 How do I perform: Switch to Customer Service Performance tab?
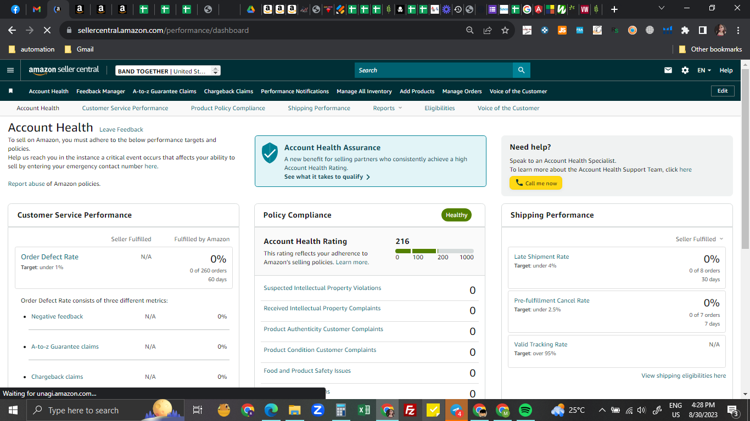(x=125, y=108)
